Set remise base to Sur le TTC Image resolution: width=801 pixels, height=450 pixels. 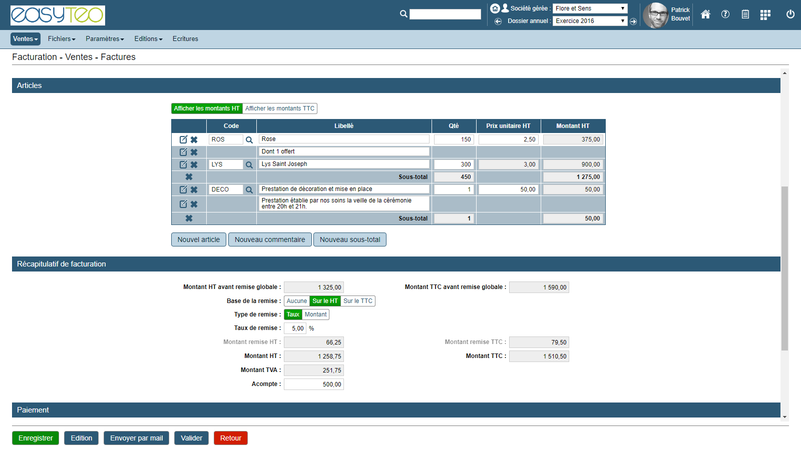click(x=357, y=301)
